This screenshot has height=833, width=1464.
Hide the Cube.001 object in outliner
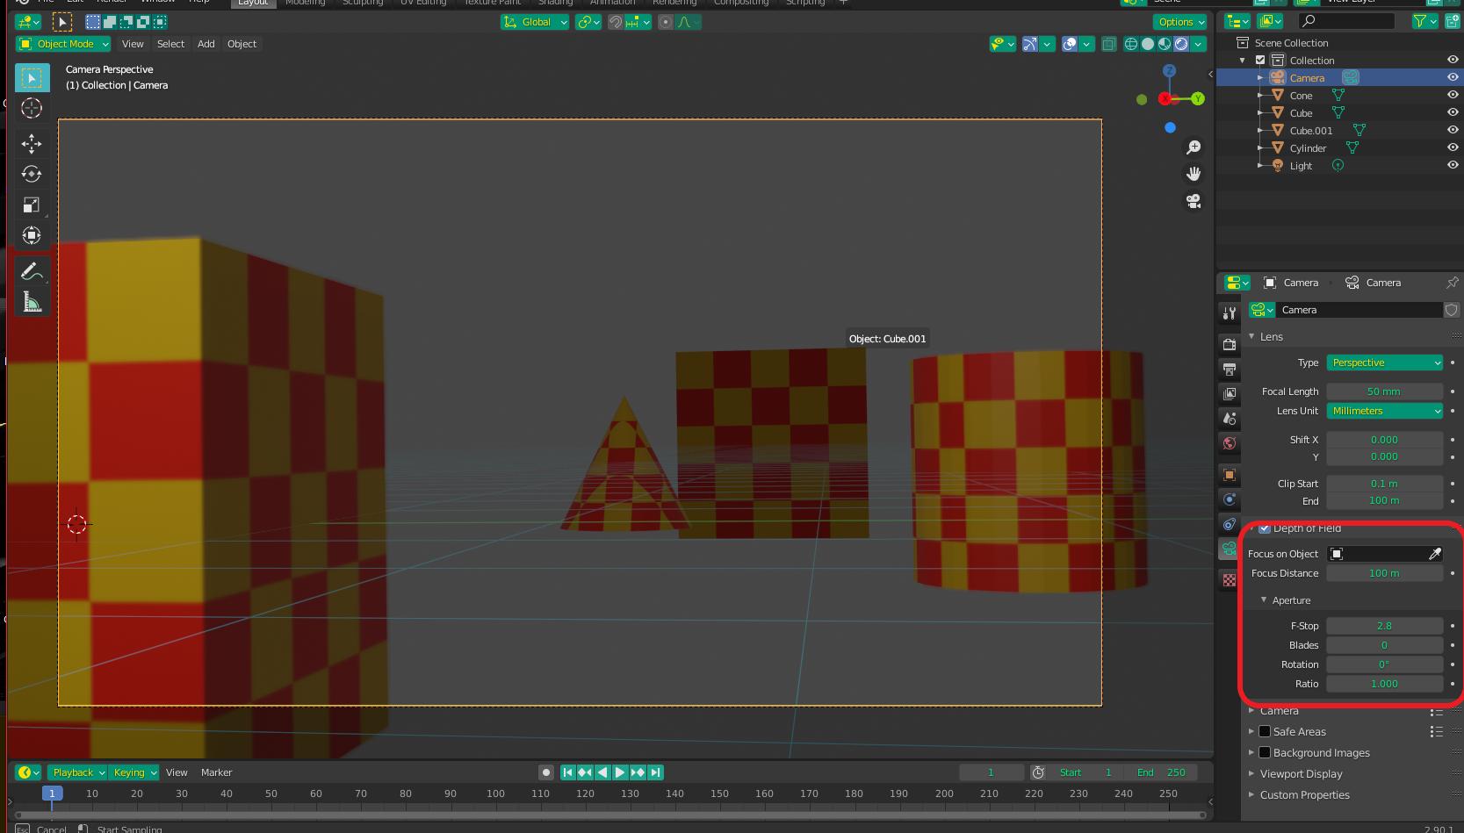click(1453, 130)
